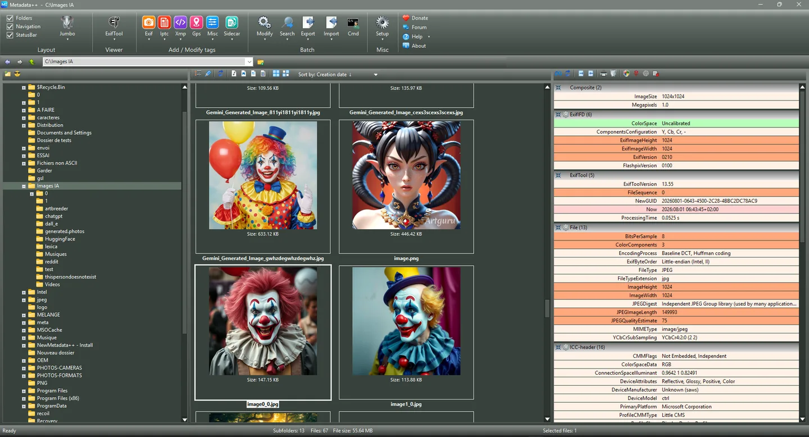Select the rainbow clown thumbnail with balloons
Image resolution: width=809 pixels, height=437 pixels.
point(263,175)
